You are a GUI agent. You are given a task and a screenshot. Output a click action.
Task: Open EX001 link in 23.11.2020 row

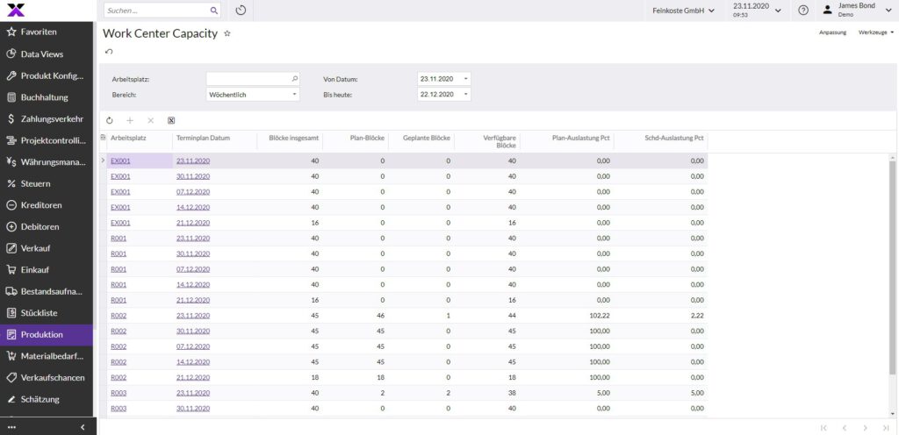coord(120,160)
